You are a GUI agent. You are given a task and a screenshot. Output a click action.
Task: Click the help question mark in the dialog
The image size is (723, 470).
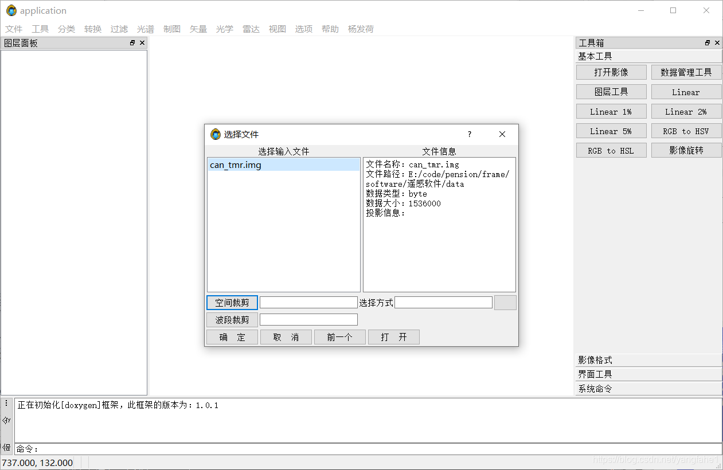[470, 134]
